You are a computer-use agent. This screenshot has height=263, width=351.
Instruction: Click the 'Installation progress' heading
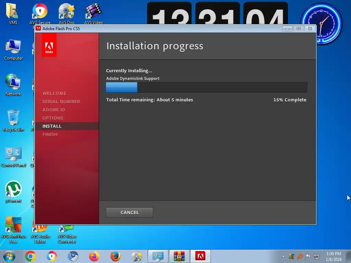point(155,46)
